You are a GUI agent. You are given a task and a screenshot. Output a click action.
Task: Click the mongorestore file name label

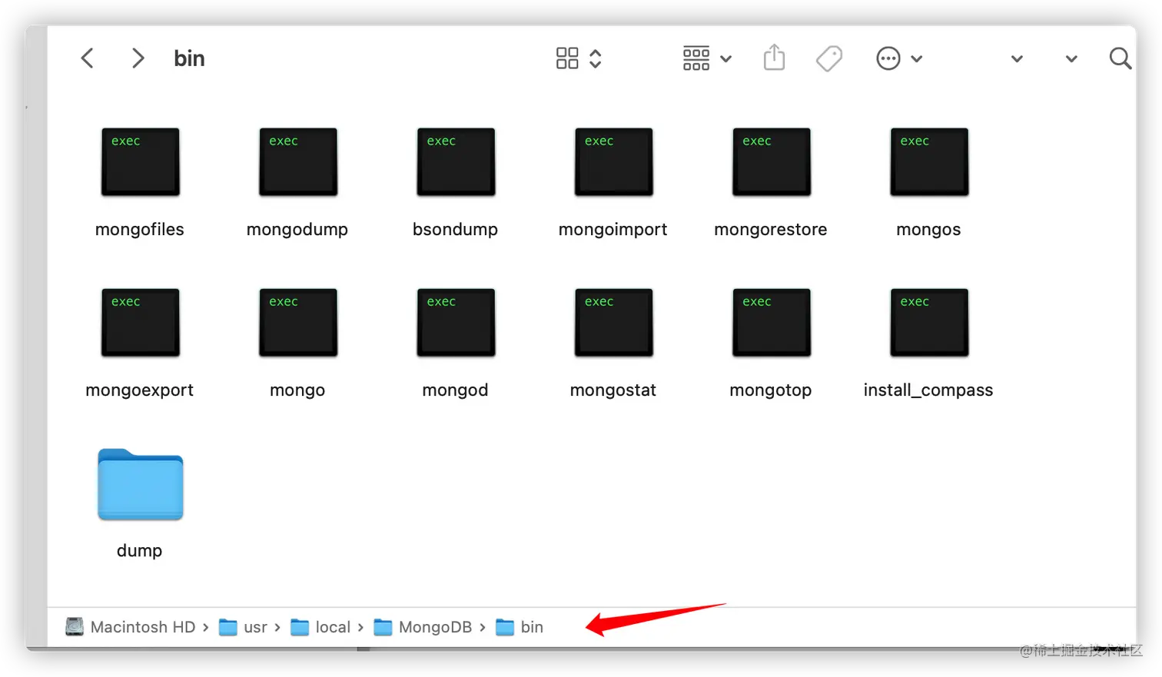(x=771, y=230)
